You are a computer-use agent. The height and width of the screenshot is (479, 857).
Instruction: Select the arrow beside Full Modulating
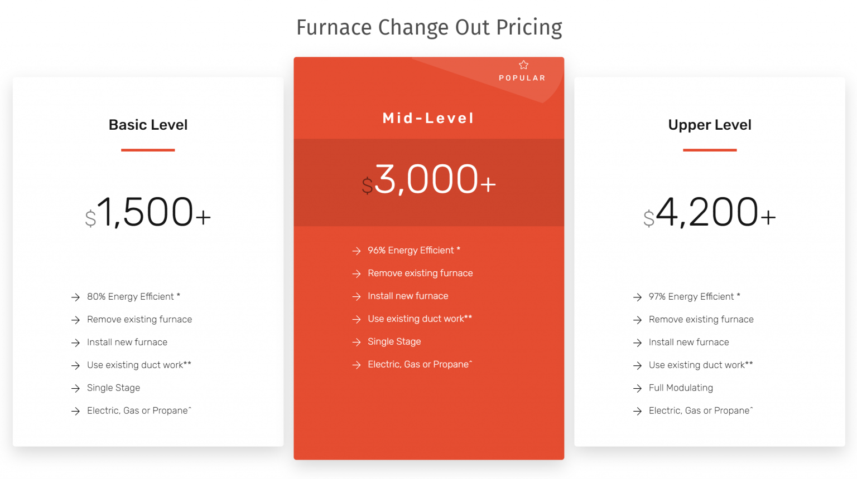click(x=638, y=388)
